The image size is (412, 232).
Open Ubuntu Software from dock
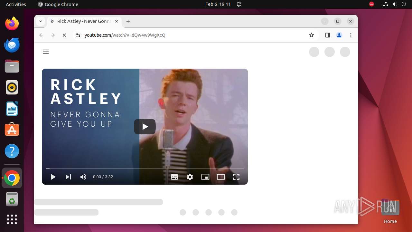12,130
